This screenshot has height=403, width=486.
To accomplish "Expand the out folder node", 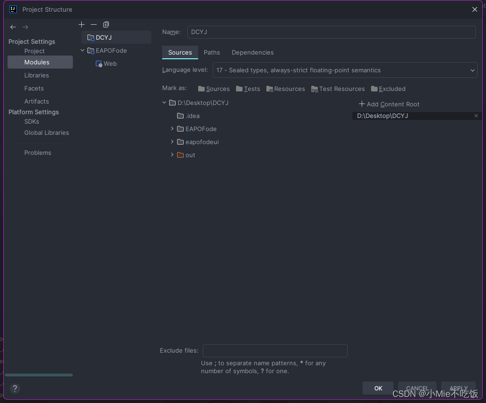I will [x=172, y=155].
